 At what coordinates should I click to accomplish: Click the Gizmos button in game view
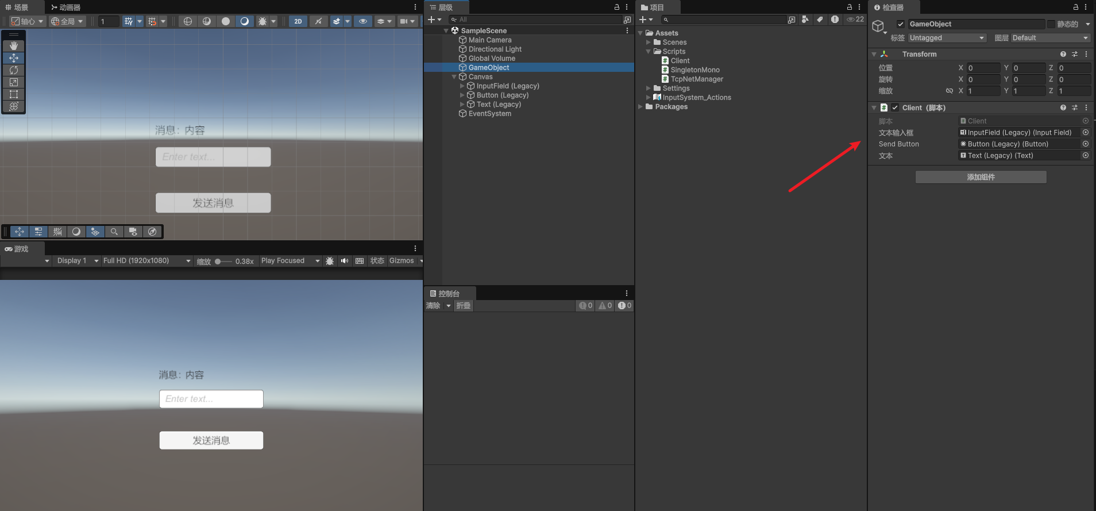point(402,261)
